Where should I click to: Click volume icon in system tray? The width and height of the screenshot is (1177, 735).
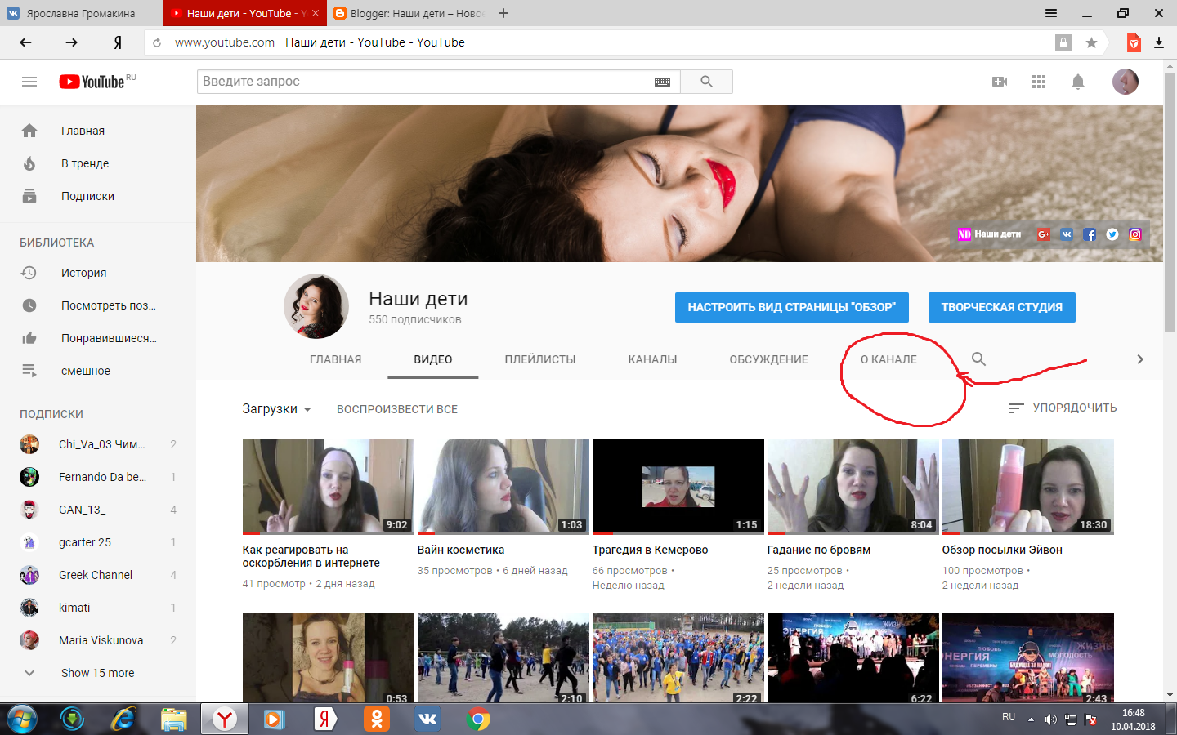point(1050,719)
